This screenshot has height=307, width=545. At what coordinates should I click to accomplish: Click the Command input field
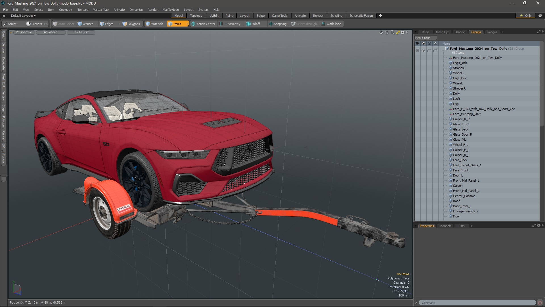pos(477,303)
